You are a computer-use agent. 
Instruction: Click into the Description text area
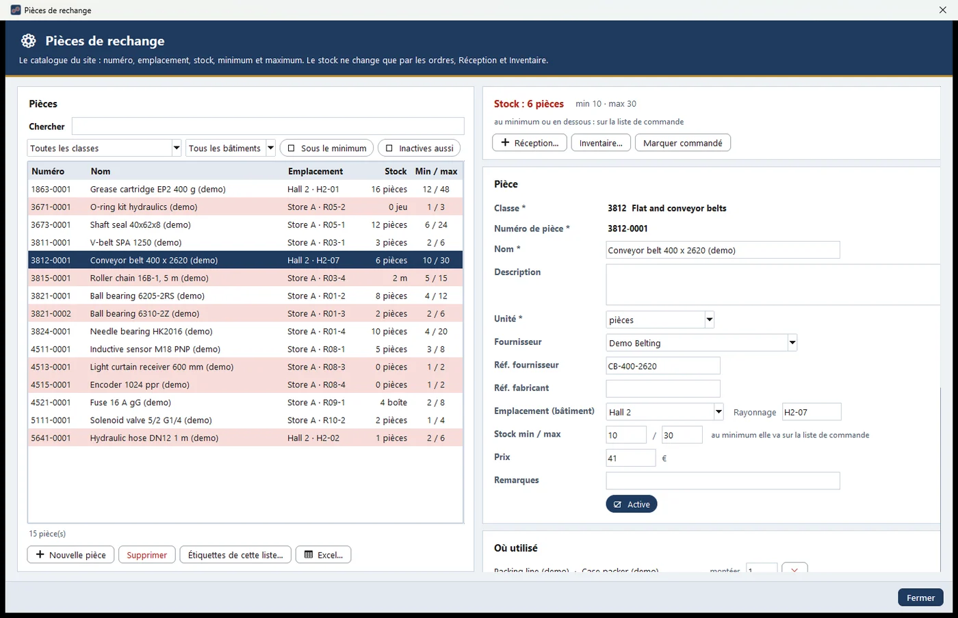pos(773,285)
